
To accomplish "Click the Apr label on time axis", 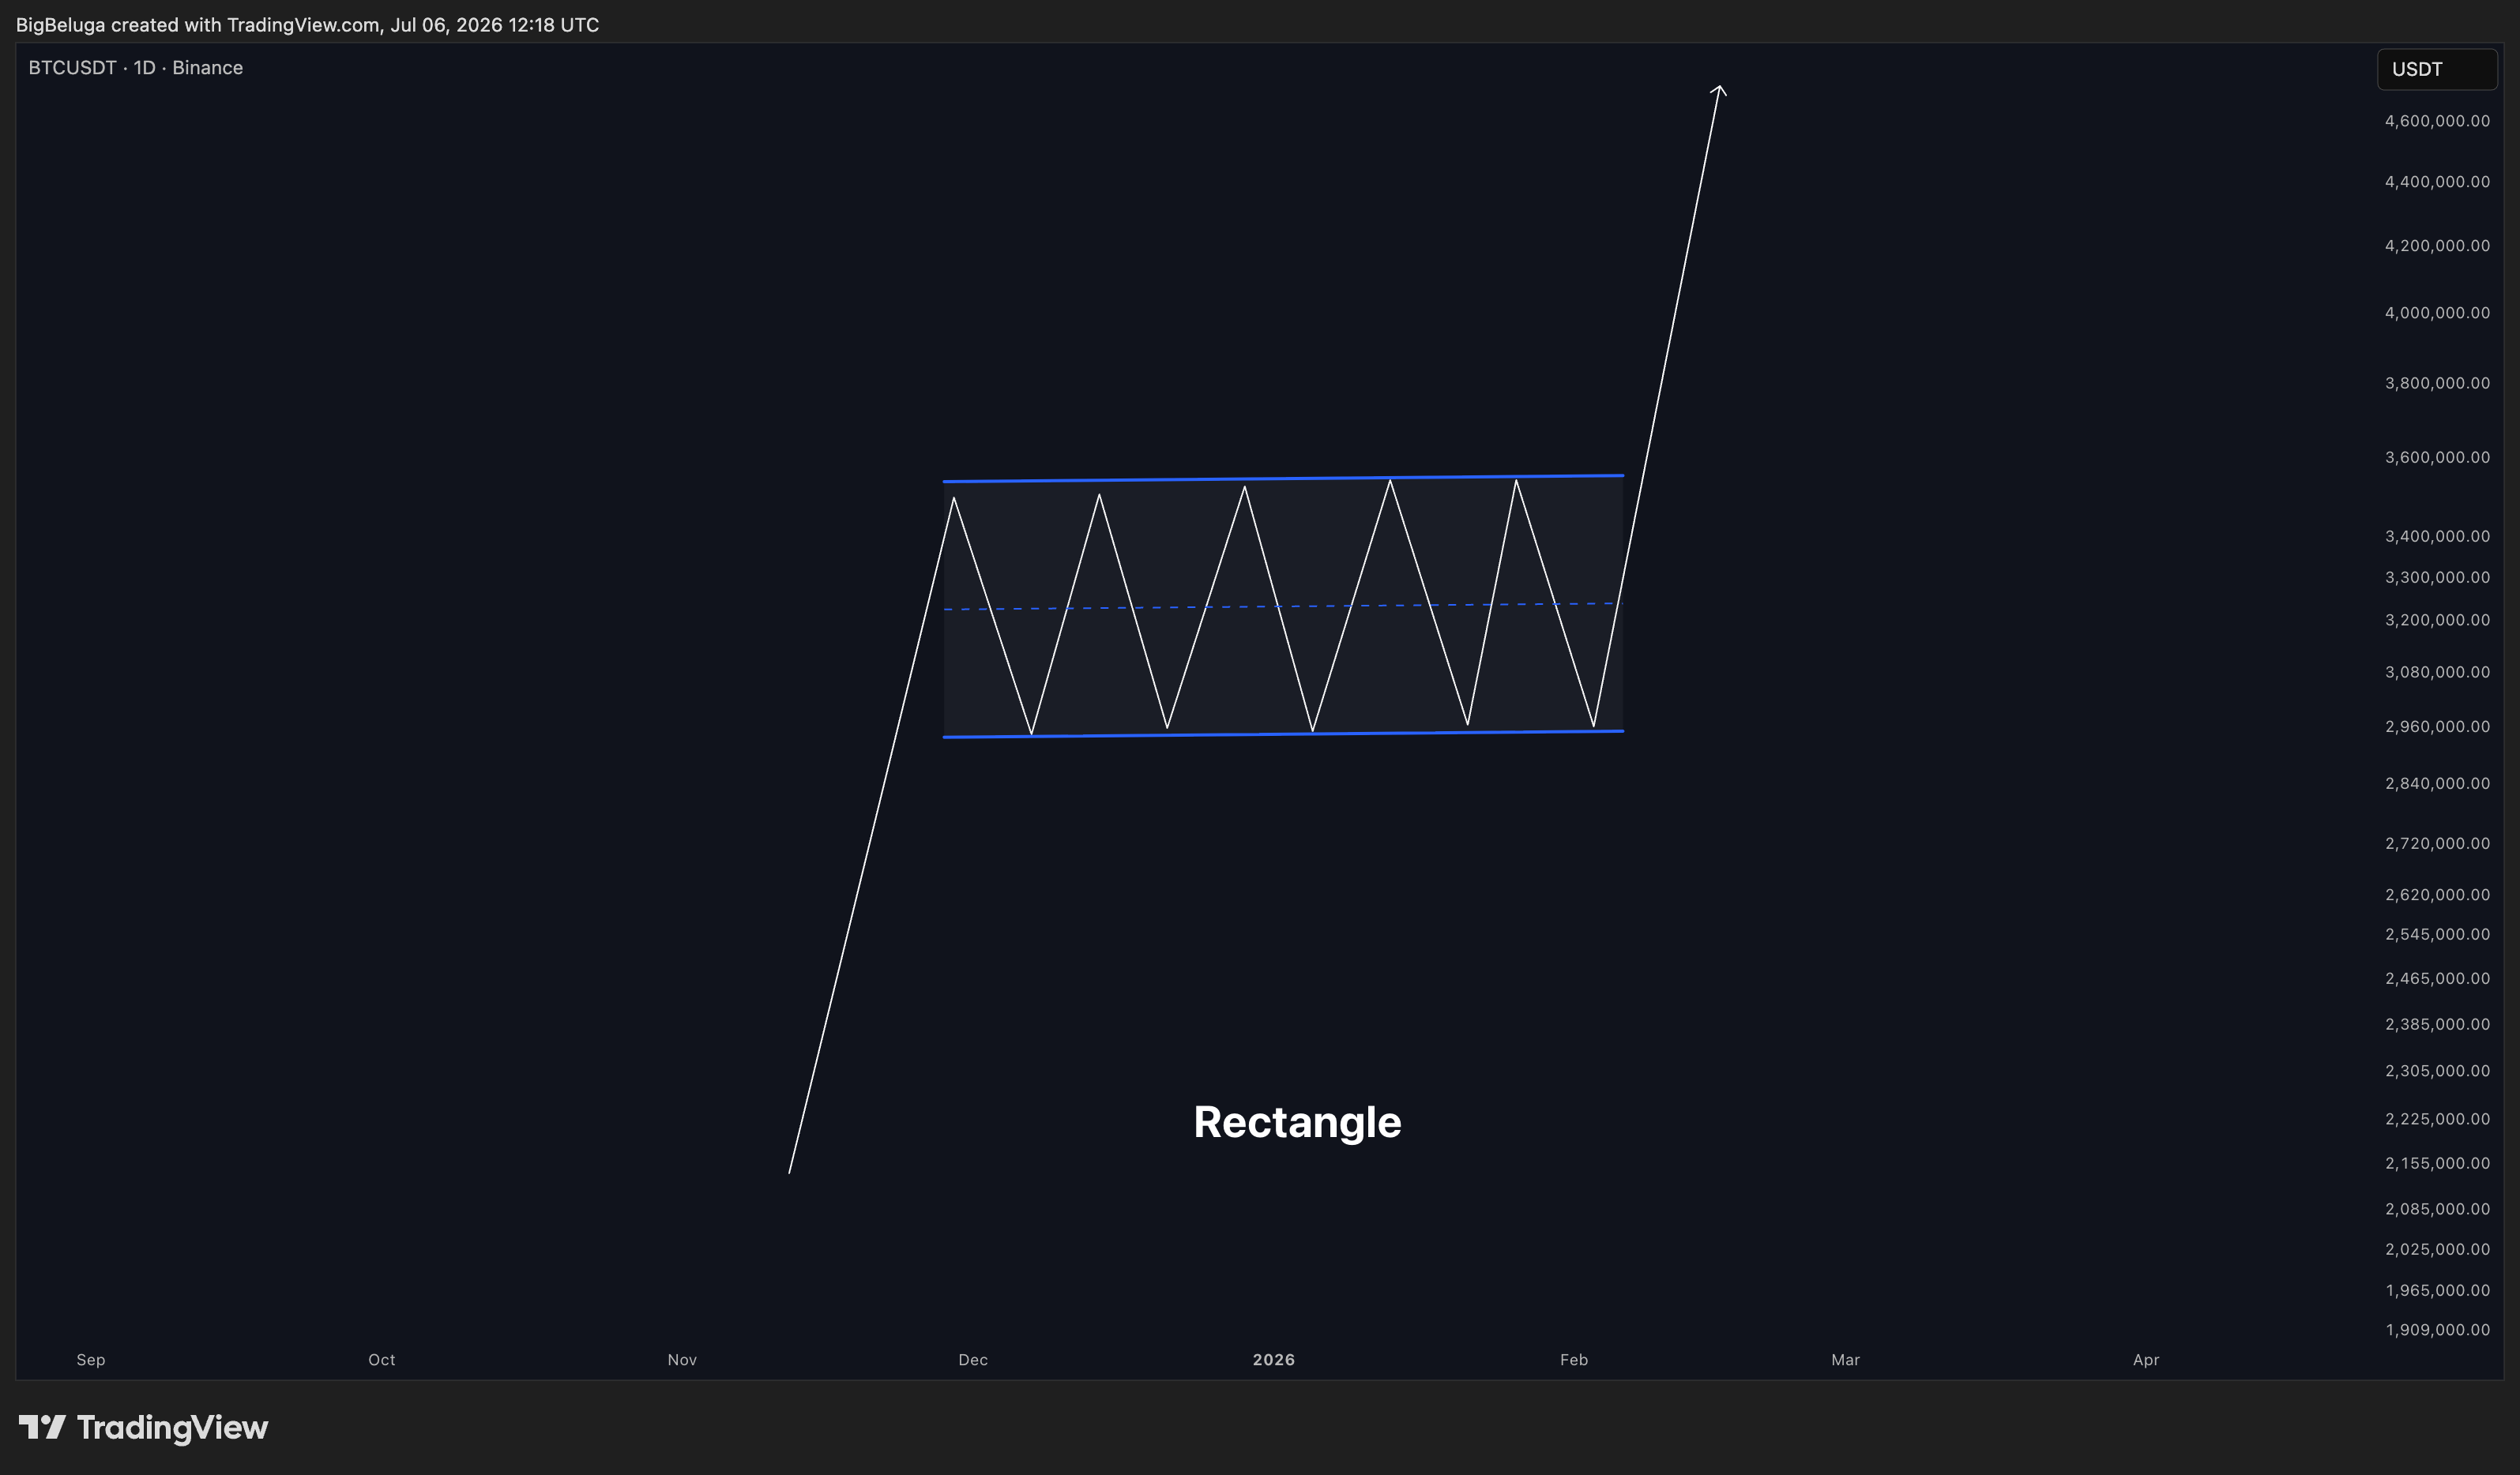I will click(x=2146, y=1360).
